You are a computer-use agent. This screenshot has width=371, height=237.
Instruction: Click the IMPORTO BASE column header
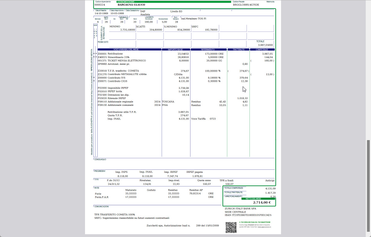[x=175, y=49]
